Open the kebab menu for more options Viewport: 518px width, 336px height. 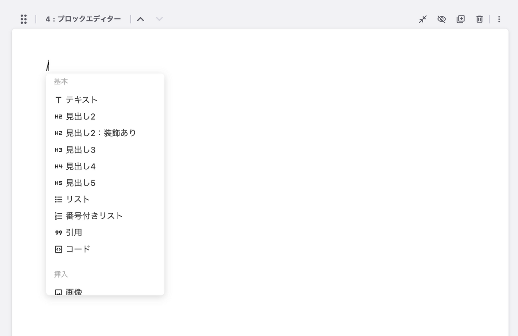pyautogui.click(x=499, y=19)
